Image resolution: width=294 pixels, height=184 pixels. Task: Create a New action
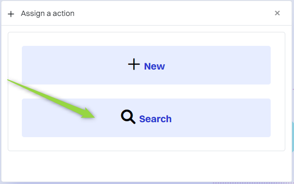[146, 65]
